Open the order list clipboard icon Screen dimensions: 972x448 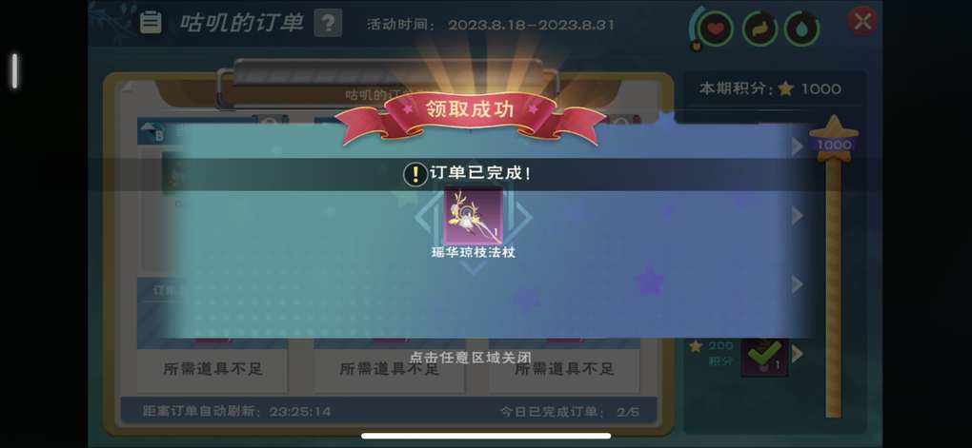pos(151,22)
